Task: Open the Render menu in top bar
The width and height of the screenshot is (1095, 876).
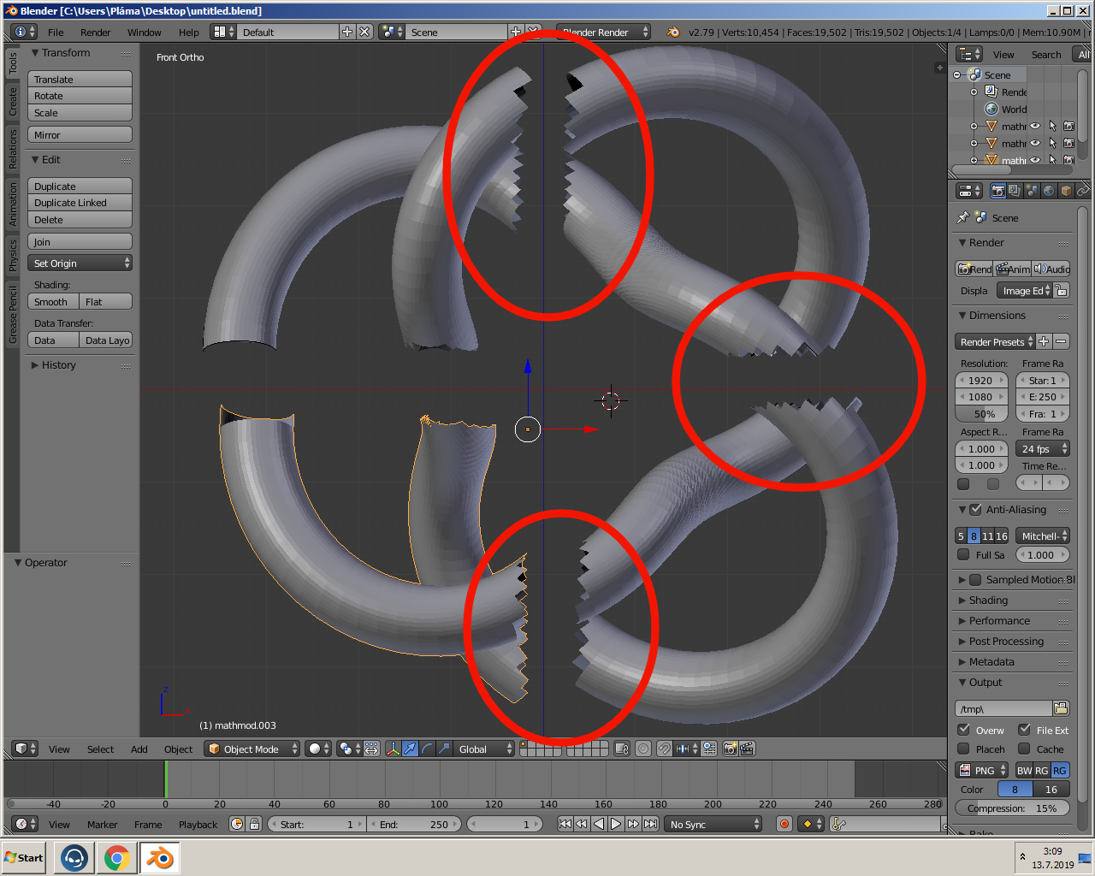Action: tap(95, 33)
